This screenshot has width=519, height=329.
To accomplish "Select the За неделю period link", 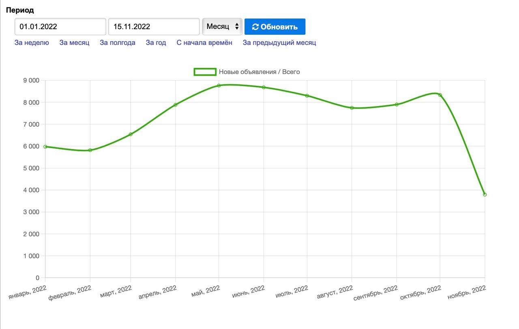I will point(32,42).
